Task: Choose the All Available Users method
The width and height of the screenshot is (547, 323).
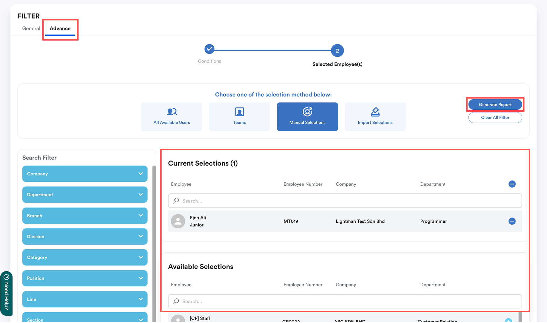Action: 172,117
